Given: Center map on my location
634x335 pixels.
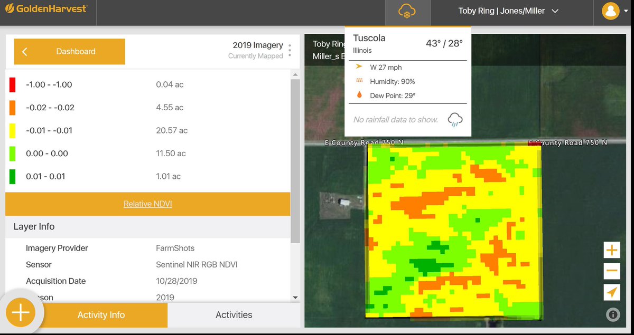Looking at the screenshot, I should pos(612,292).
